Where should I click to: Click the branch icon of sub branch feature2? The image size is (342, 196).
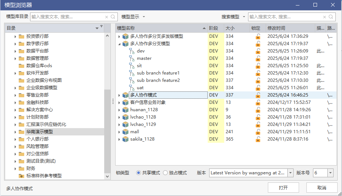[x=132, y=80]
